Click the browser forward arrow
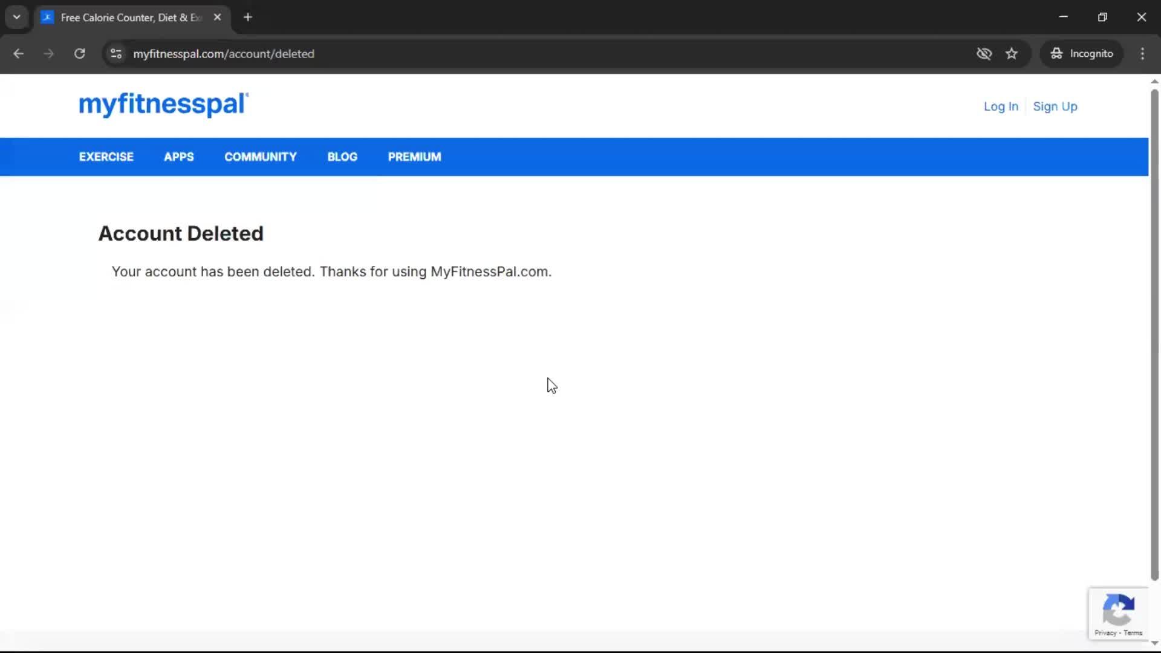Image resolution: width=1161 pixels, height=653 pixels. pos(48,54)
